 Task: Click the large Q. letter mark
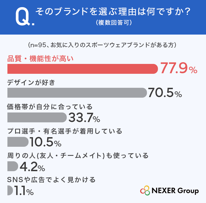pos(25,16)
